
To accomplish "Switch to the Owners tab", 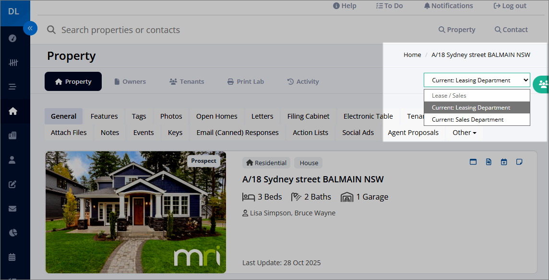I will [x=130, y=81].
